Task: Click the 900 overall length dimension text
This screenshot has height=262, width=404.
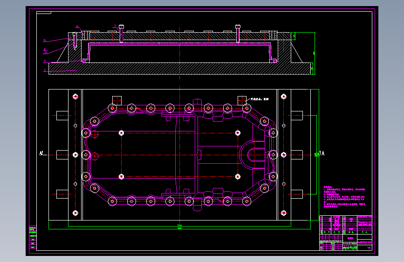Action: click(x=179, y=228)
